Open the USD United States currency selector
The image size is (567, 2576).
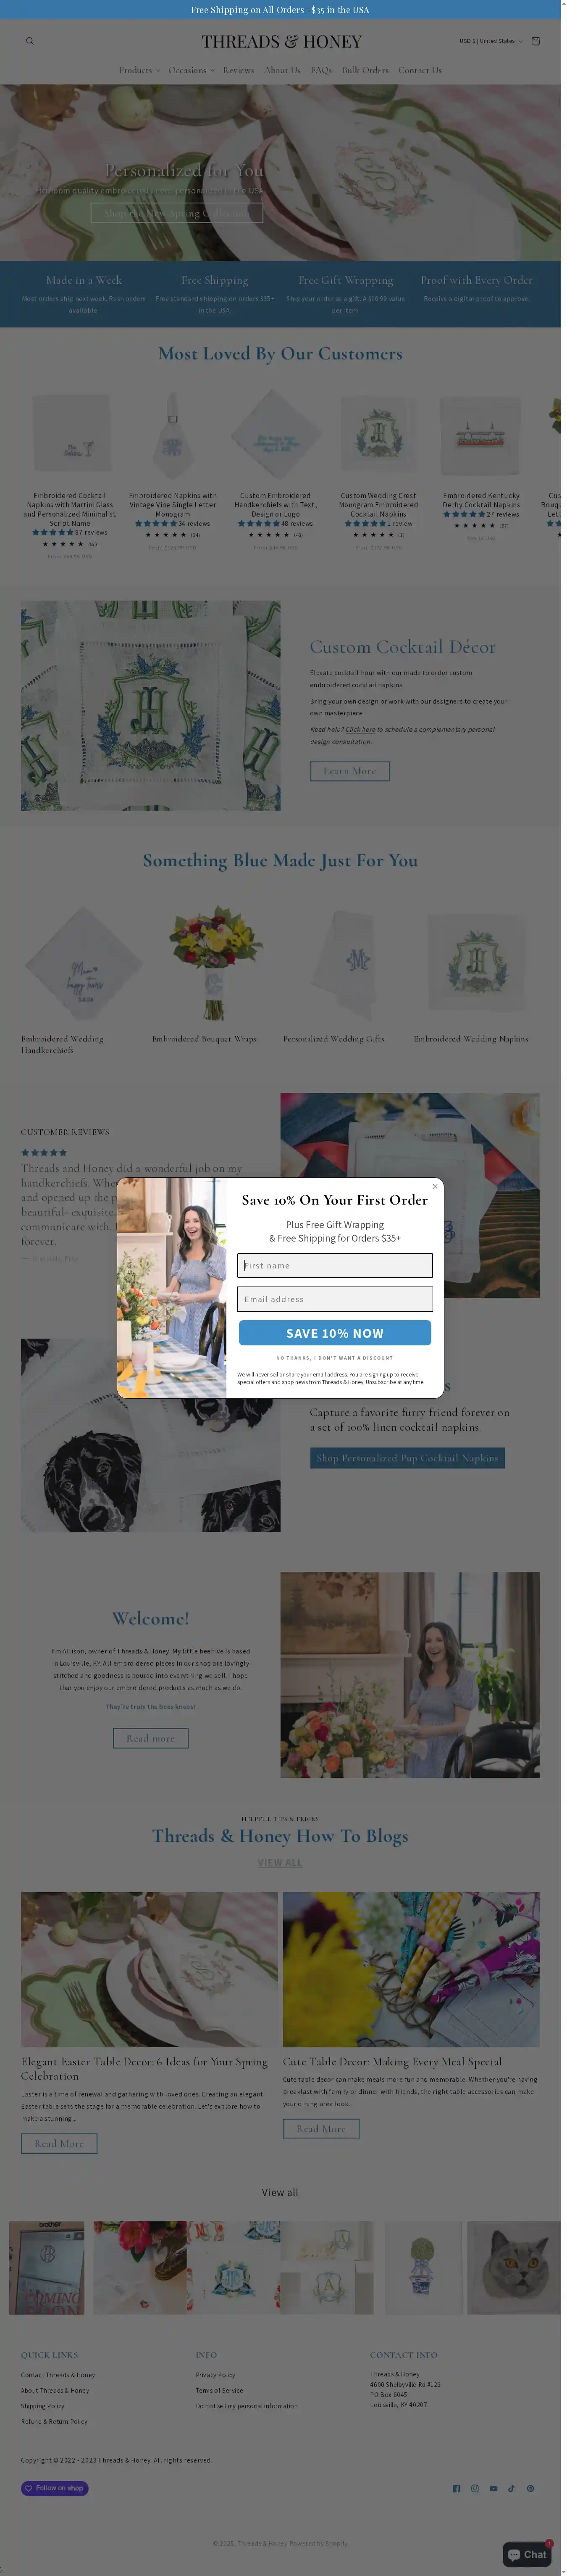[491, 41]
